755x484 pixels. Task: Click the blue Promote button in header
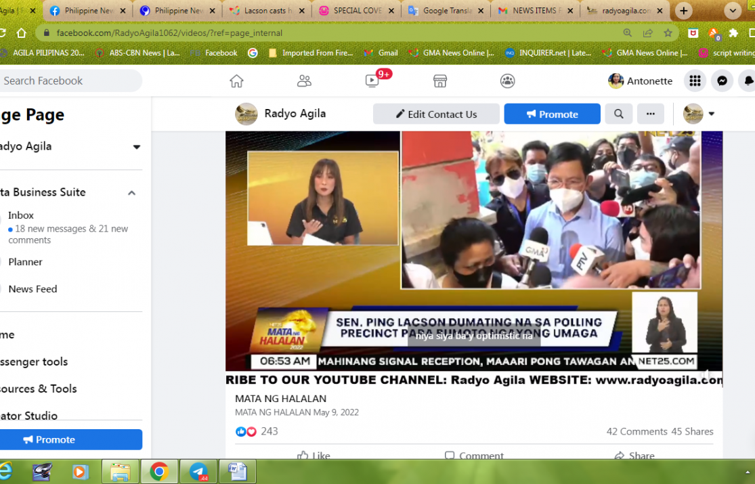(552, 114)
